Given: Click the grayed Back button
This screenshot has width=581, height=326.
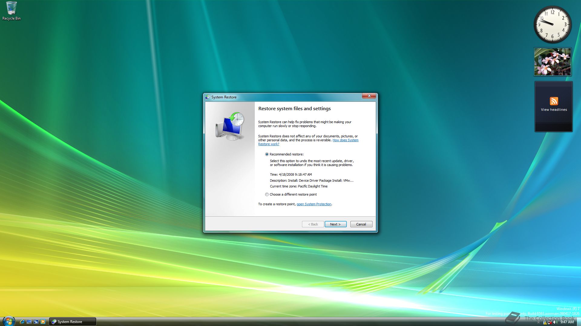Looking at the screenshot, I should pos(313,224).
